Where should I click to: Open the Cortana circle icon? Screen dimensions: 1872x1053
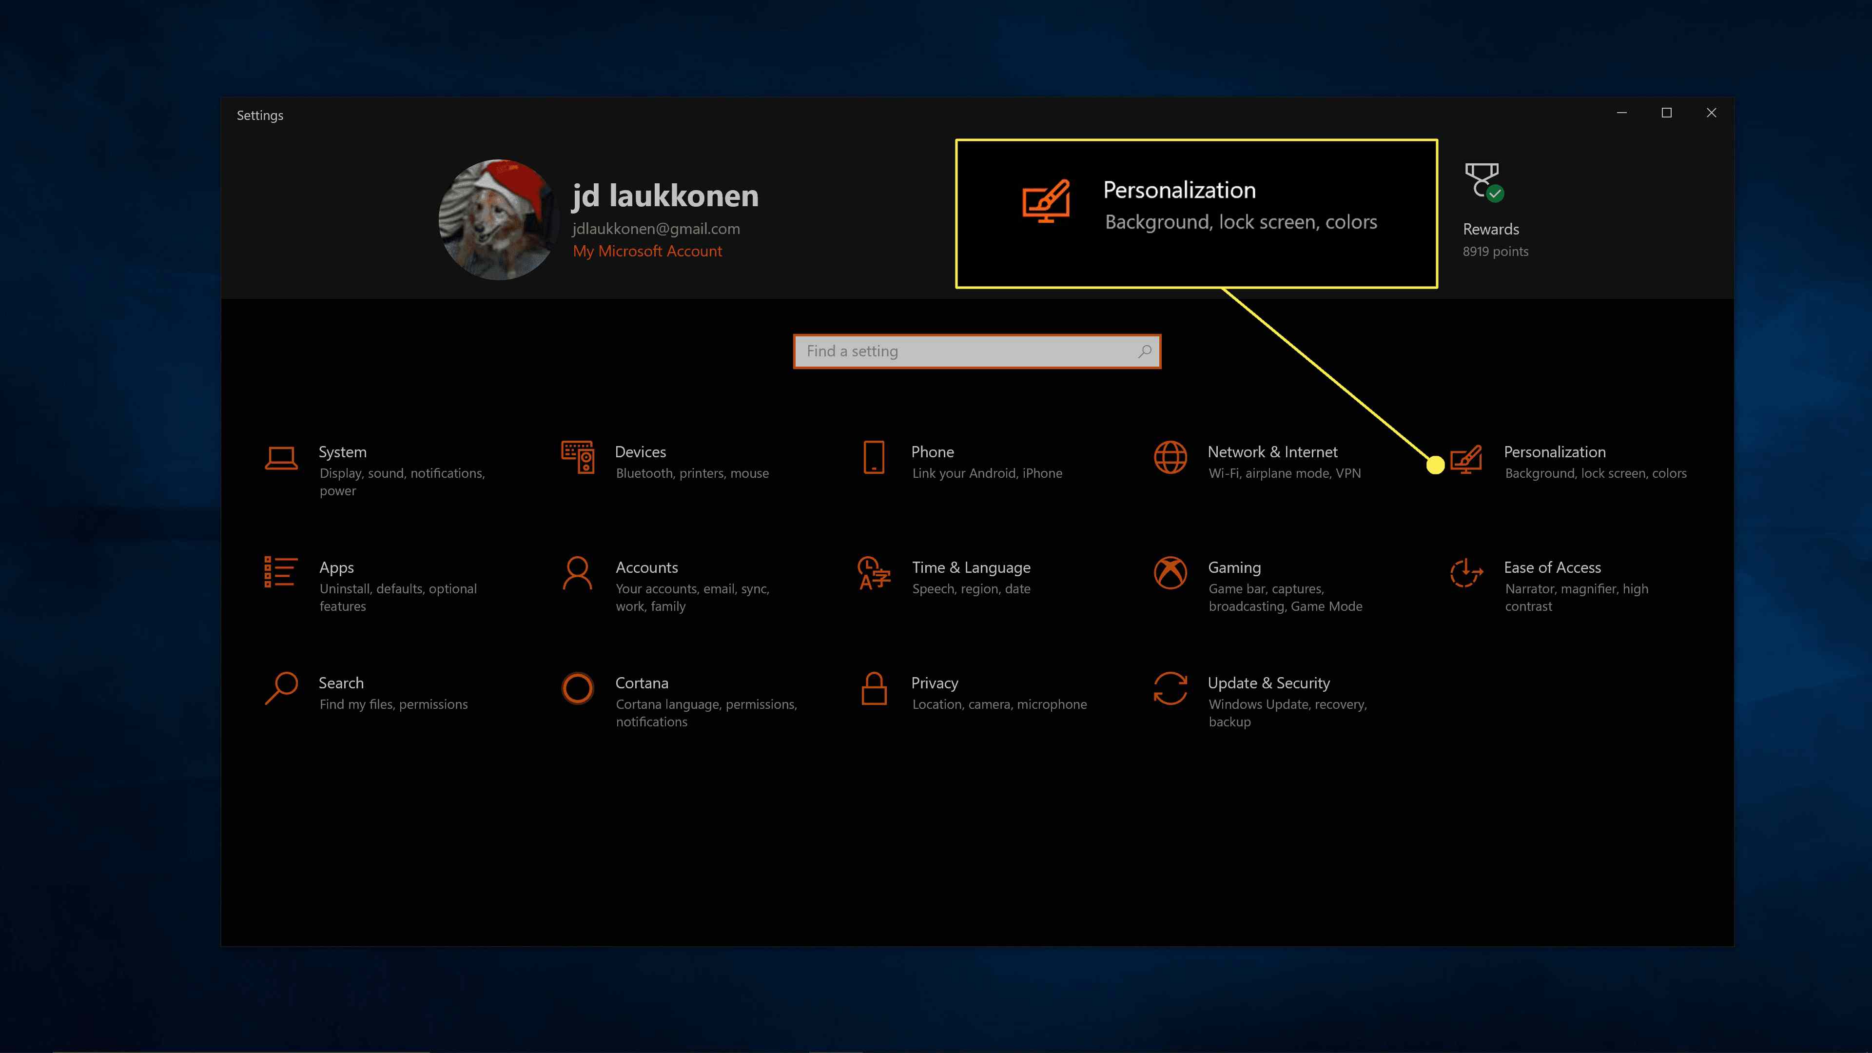[x=578, y=688]
